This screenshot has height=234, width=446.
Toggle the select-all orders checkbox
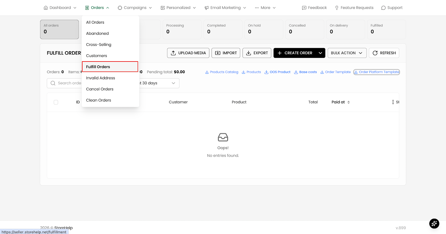(56, 102)
